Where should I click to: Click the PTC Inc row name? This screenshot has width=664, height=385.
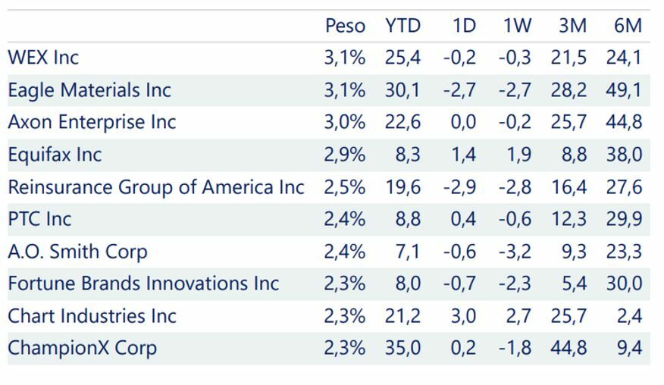pos(39,219)
